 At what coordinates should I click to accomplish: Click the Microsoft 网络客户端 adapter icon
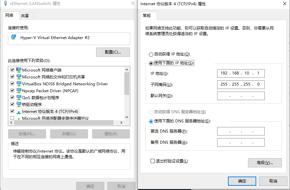click(x=19, y=70)
